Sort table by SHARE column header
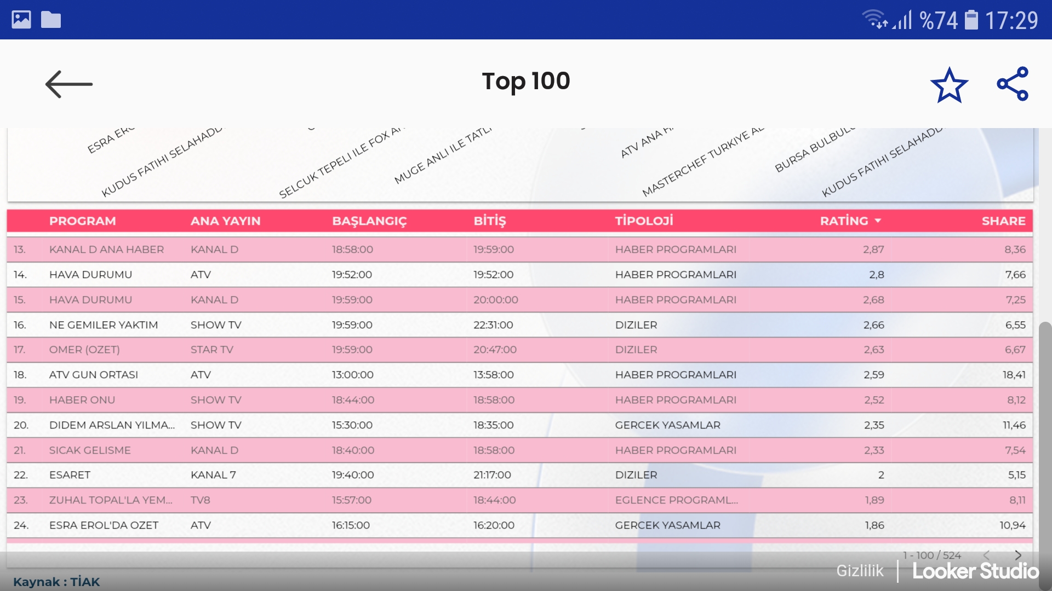 pos(1003,221)
